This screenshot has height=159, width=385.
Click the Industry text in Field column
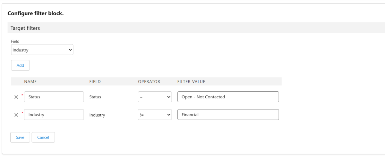[x=97, y=115]
